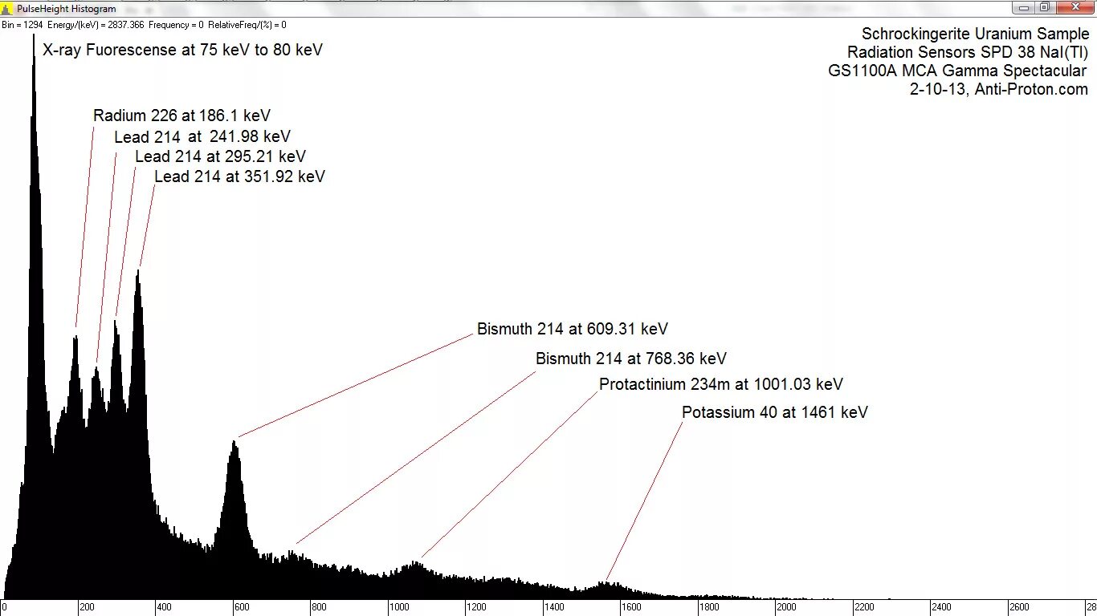Click the '2-10-13, Anti-Proton.com' text

[999, 89]
